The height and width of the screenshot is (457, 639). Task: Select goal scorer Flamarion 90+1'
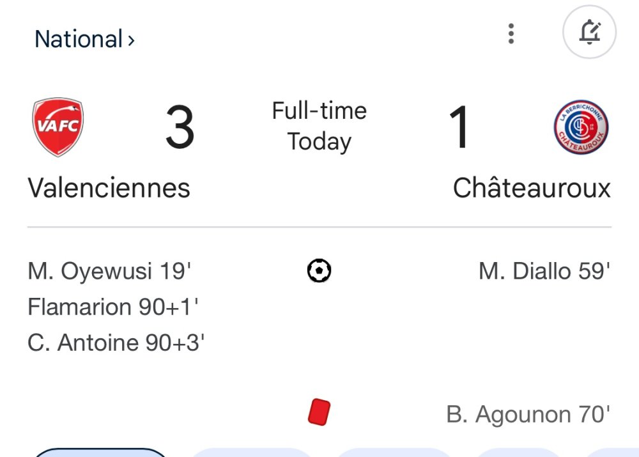point(113,307)
